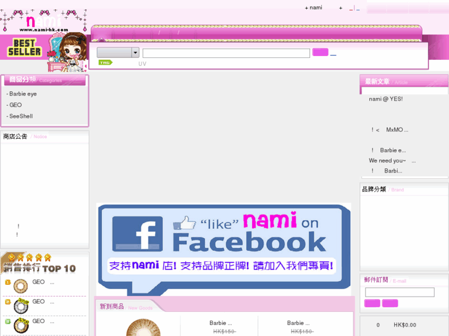Click the pink search button

pos(320,52)
